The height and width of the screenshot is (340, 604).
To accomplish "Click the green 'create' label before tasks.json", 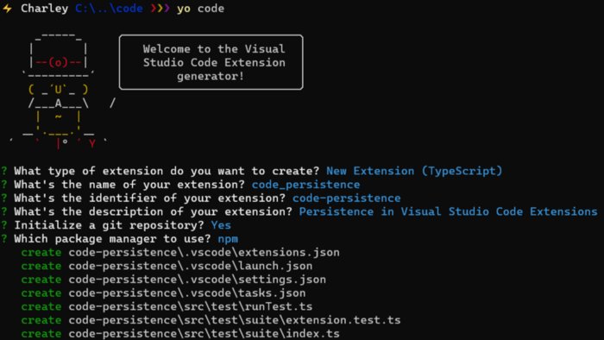I will [x=41, y=293].
